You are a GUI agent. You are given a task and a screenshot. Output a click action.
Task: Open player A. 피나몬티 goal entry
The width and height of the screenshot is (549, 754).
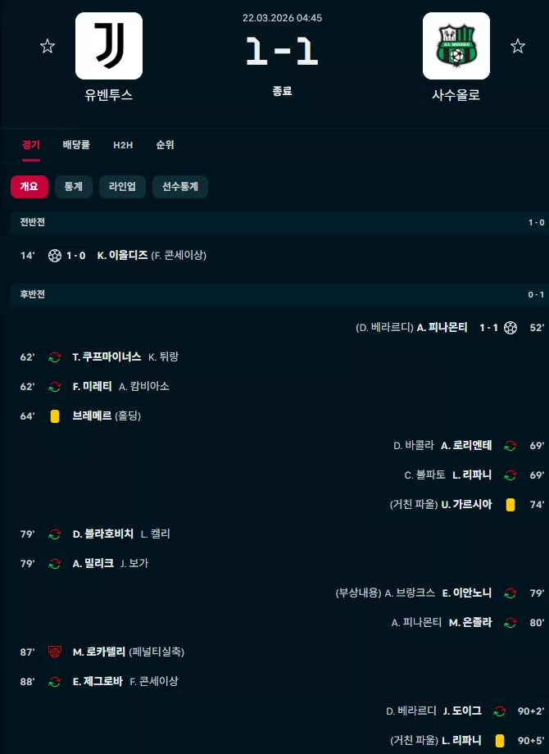[442, 328]
